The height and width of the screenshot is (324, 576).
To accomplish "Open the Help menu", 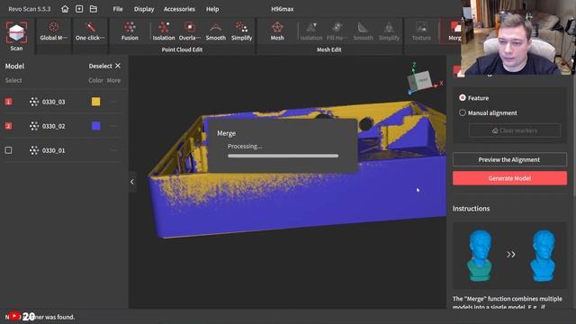I will click(212, 9).
